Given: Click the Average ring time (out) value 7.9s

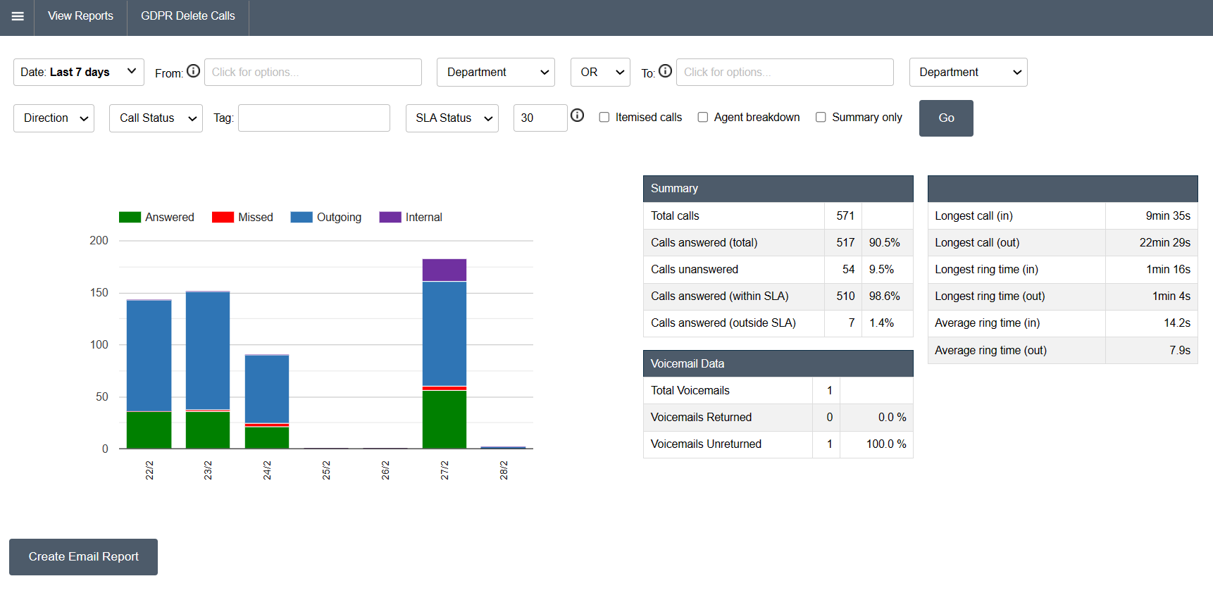Looking at the screenshot, I should 1180,351.
